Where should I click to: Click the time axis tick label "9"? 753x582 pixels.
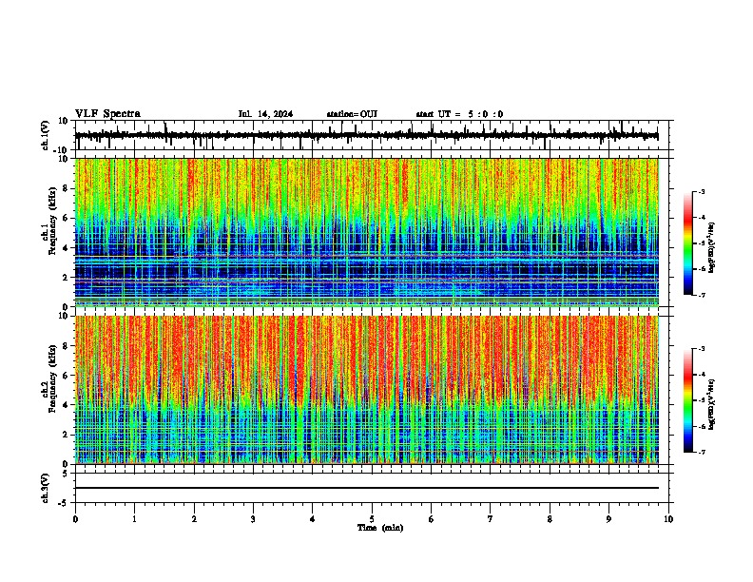[608, 519]
